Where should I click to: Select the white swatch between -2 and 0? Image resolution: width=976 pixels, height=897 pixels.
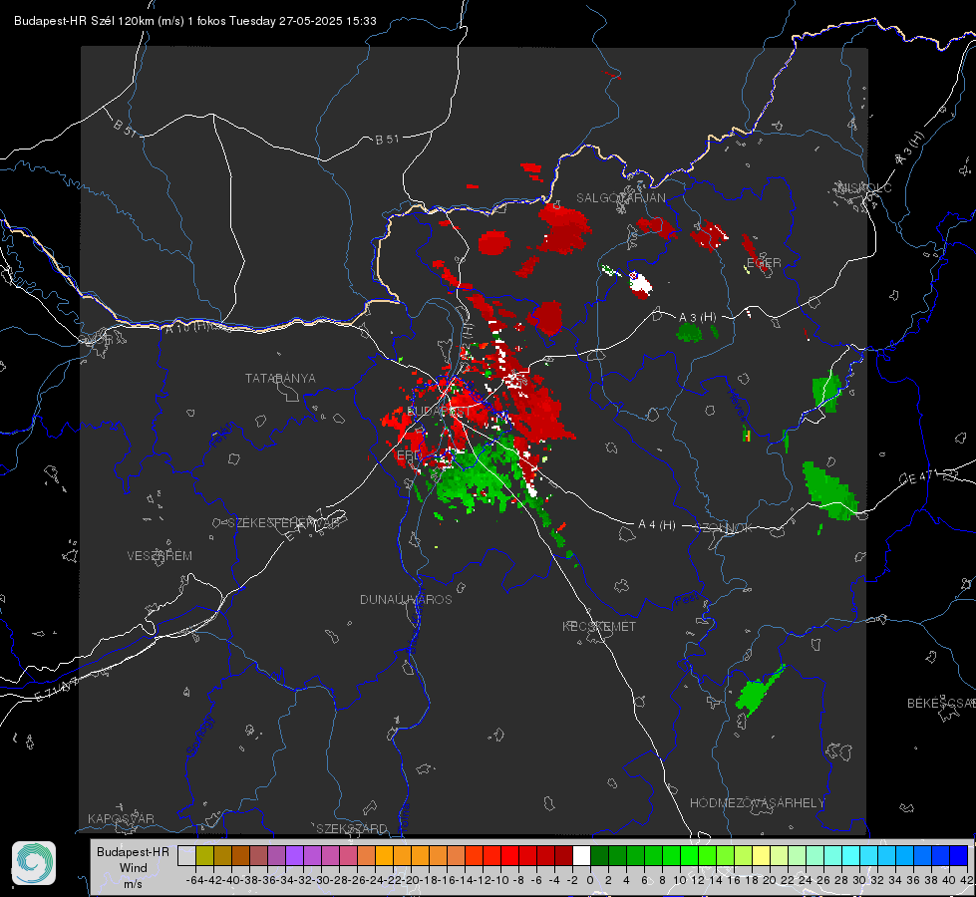pos(581,855)
